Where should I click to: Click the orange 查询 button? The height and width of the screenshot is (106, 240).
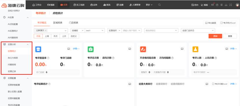click(x=215, y=36)
